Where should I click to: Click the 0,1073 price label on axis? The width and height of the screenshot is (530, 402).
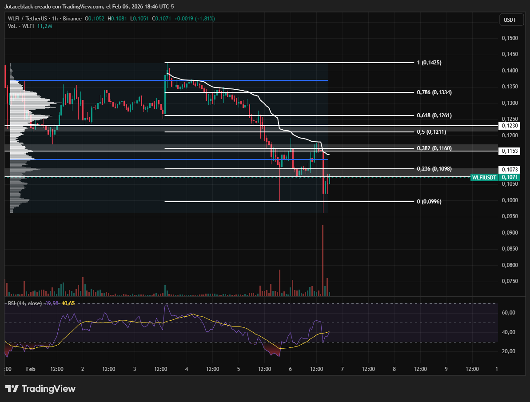pos(509,170)
